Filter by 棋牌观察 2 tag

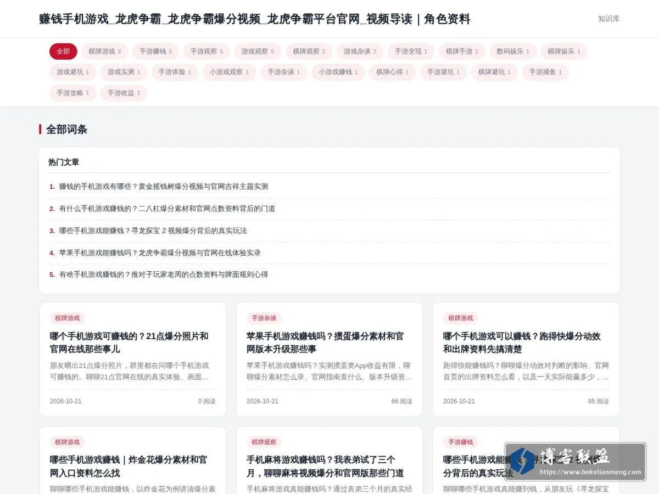[x=309, y=52]
